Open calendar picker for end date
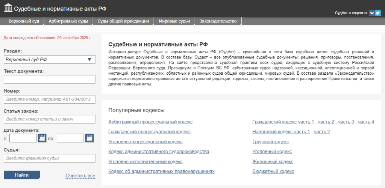Image resolution: width=385 pixels, height=188 pixels. pos(89,138)
